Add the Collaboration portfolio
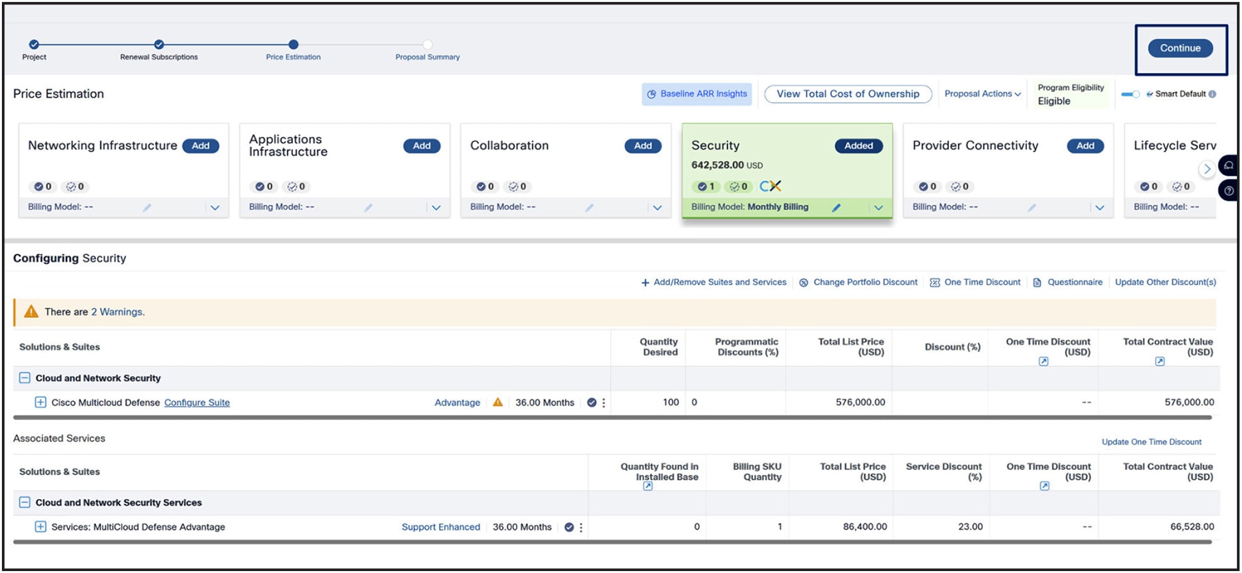This screenshot has width=1242, height=573. 643,146
